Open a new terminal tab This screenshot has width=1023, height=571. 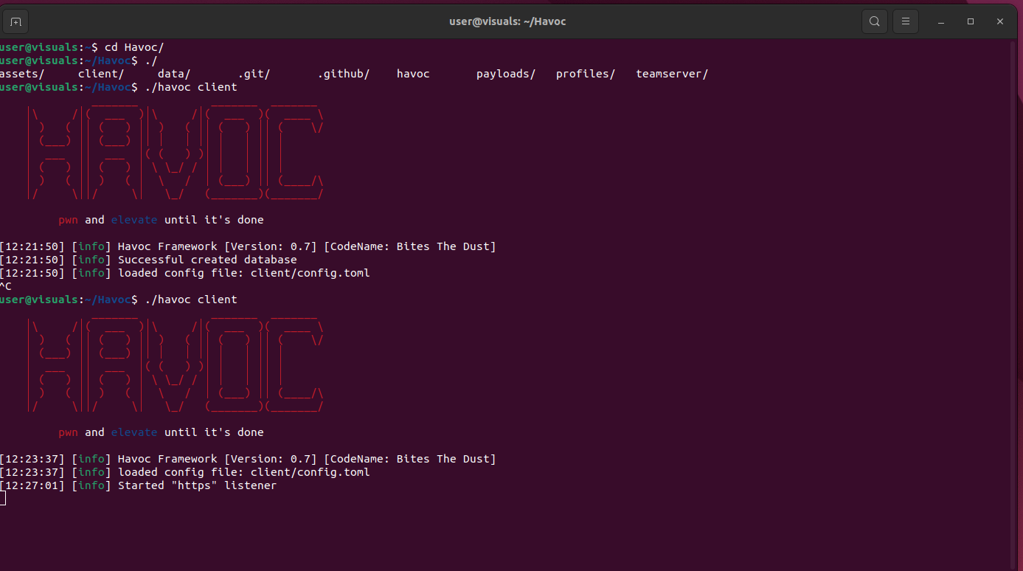point(15,21)
